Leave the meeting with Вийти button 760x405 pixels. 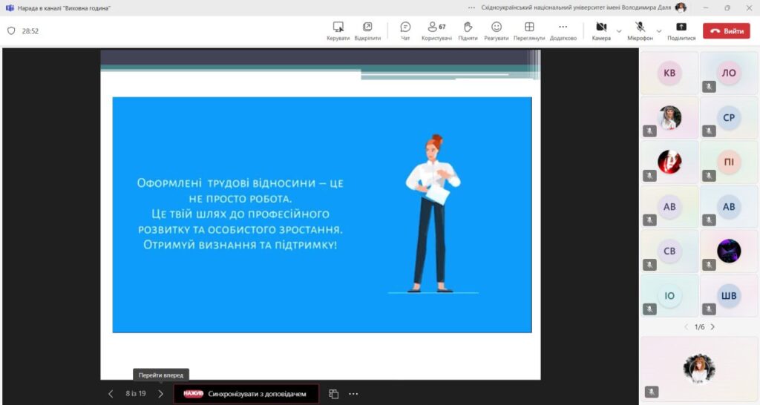727,31
